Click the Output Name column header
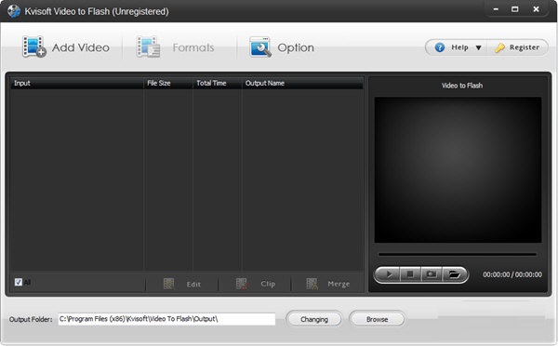The width and height of the screenshot is (558, 346). point(302,83)
